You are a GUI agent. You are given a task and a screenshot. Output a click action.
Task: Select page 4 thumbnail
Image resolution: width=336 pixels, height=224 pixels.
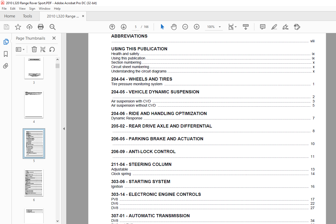(x=34, y=104)
